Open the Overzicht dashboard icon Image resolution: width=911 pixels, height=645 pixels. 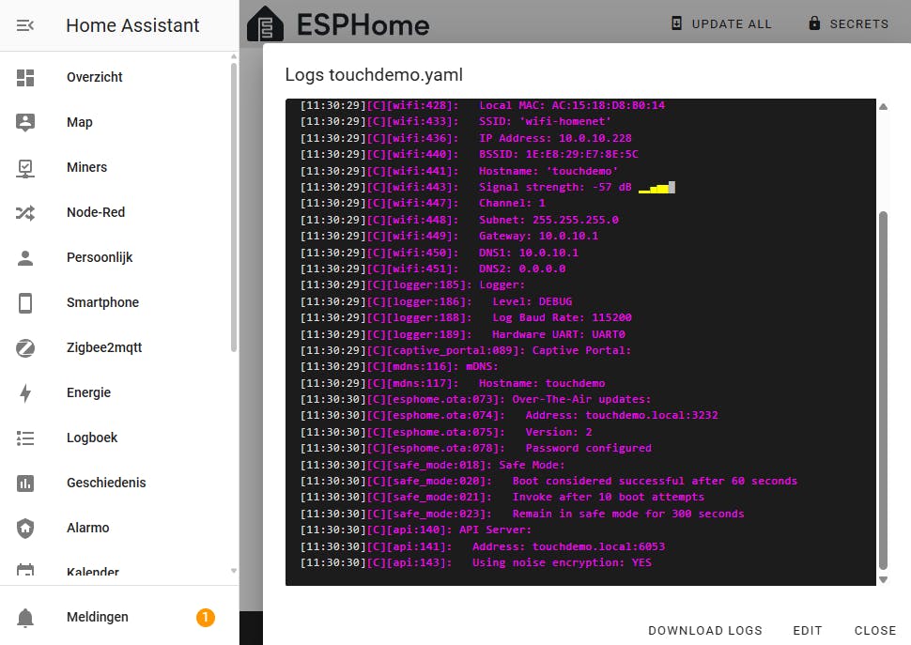[25, 77]
